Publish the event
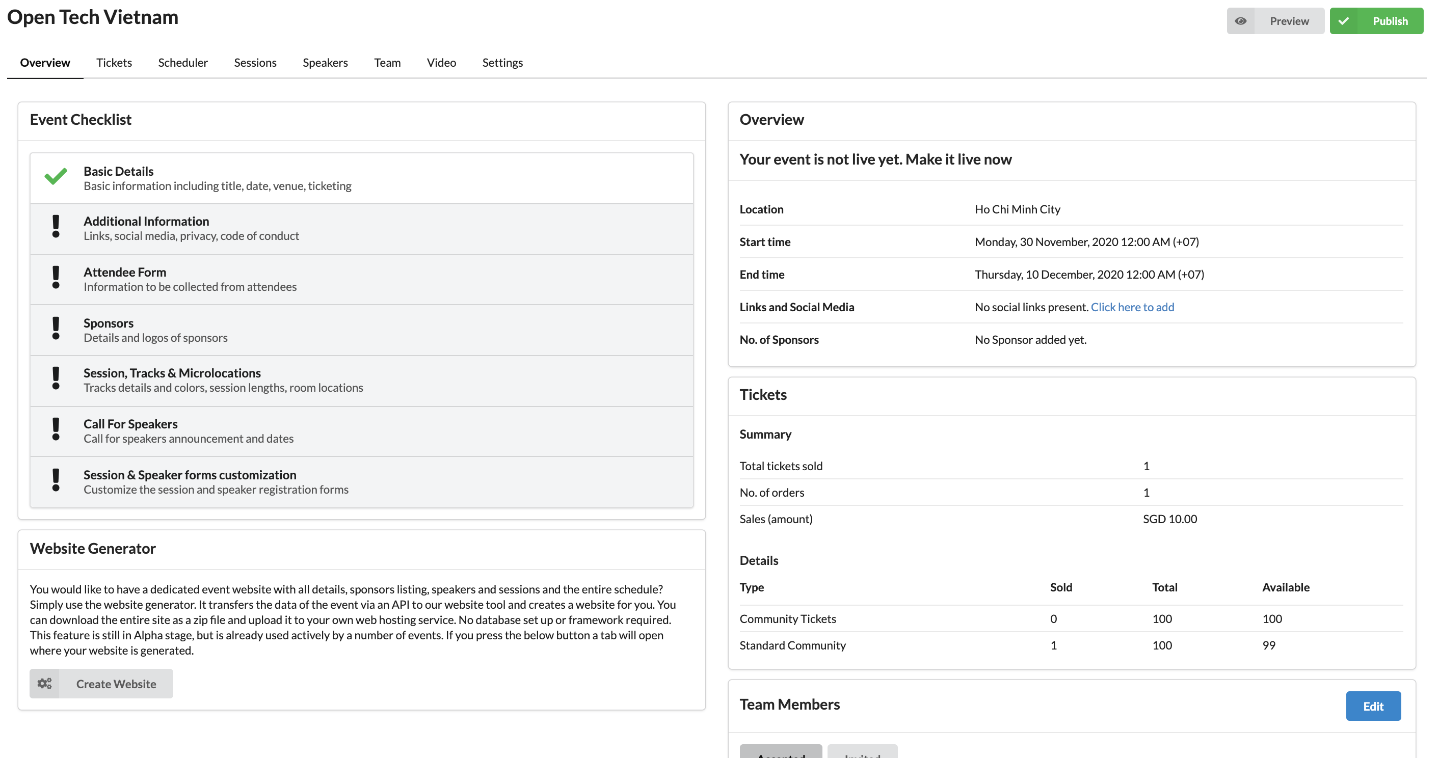This screenshot has height=758, width=1439. (1376, 21)
